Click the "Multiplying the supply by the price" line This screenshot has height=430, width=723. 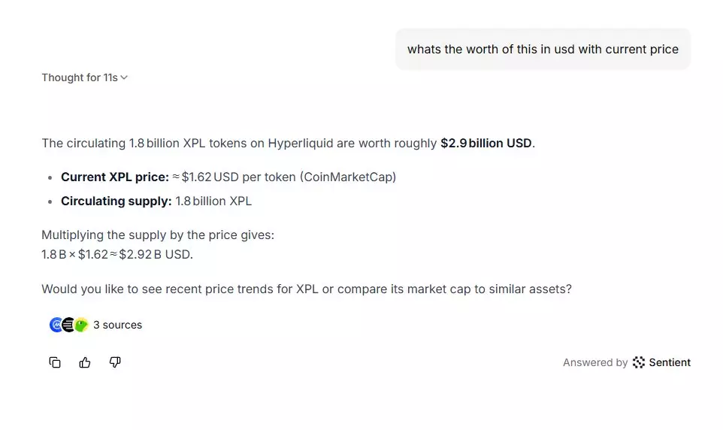click(158, 235)
